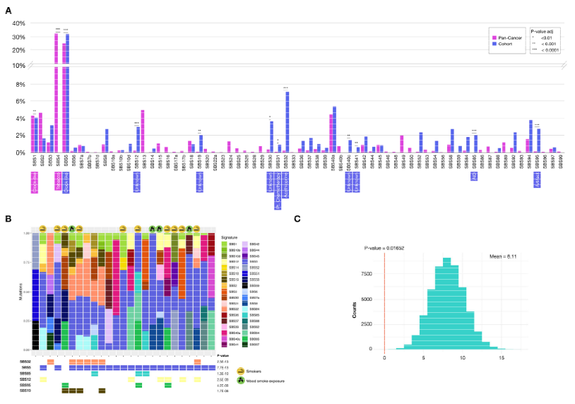The height and width of the screenshot is (404, 575).
Task: Pick the SBS97 dark green legend swatch
Action: [245, 345]
